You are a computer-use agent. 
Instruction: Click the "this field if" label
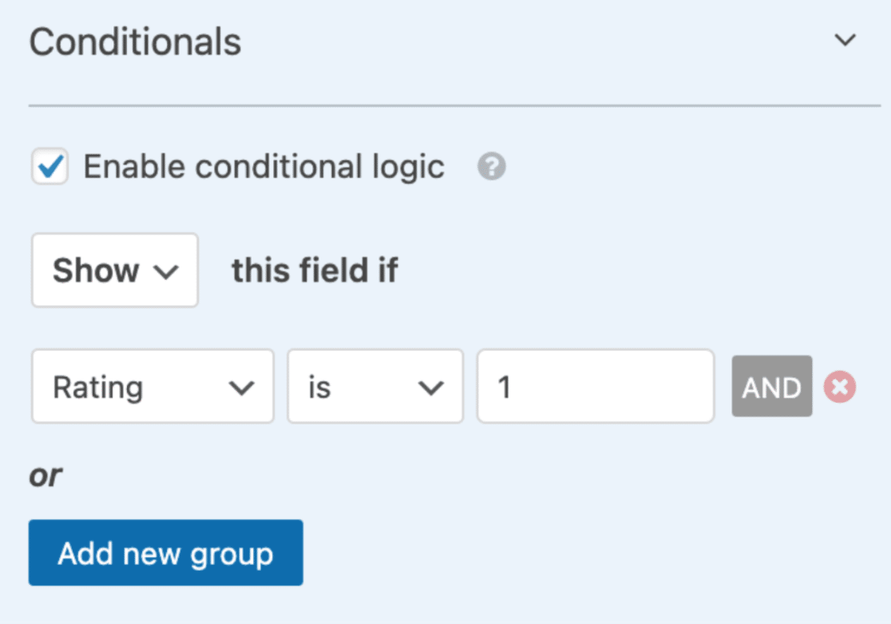coord(315,271)
